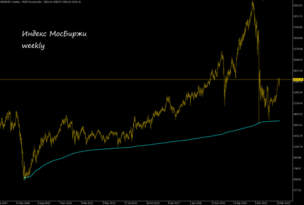This screenshot has width=304, height=205.
Task: Click the 4202.62 price scale label
Action: coord(299,6)
